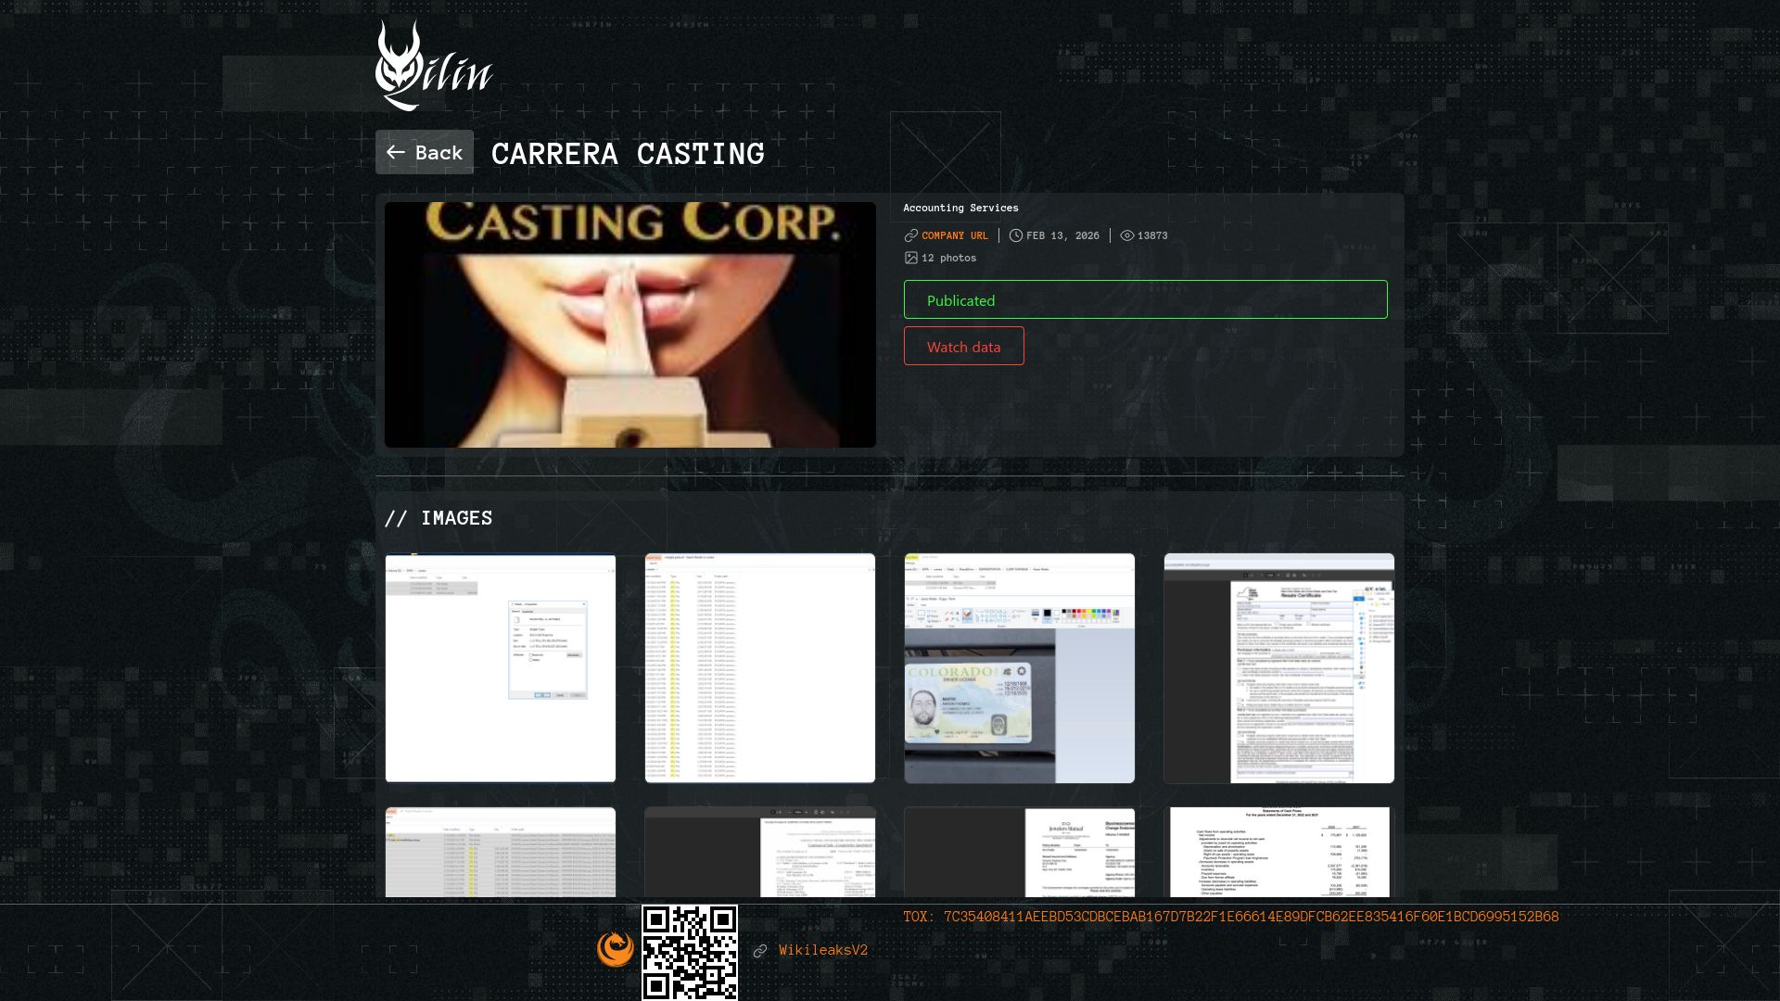Screen dimensions: 1780x1001
Task: Open the WikileaksV2 link
Action: (x=822, y=949)
